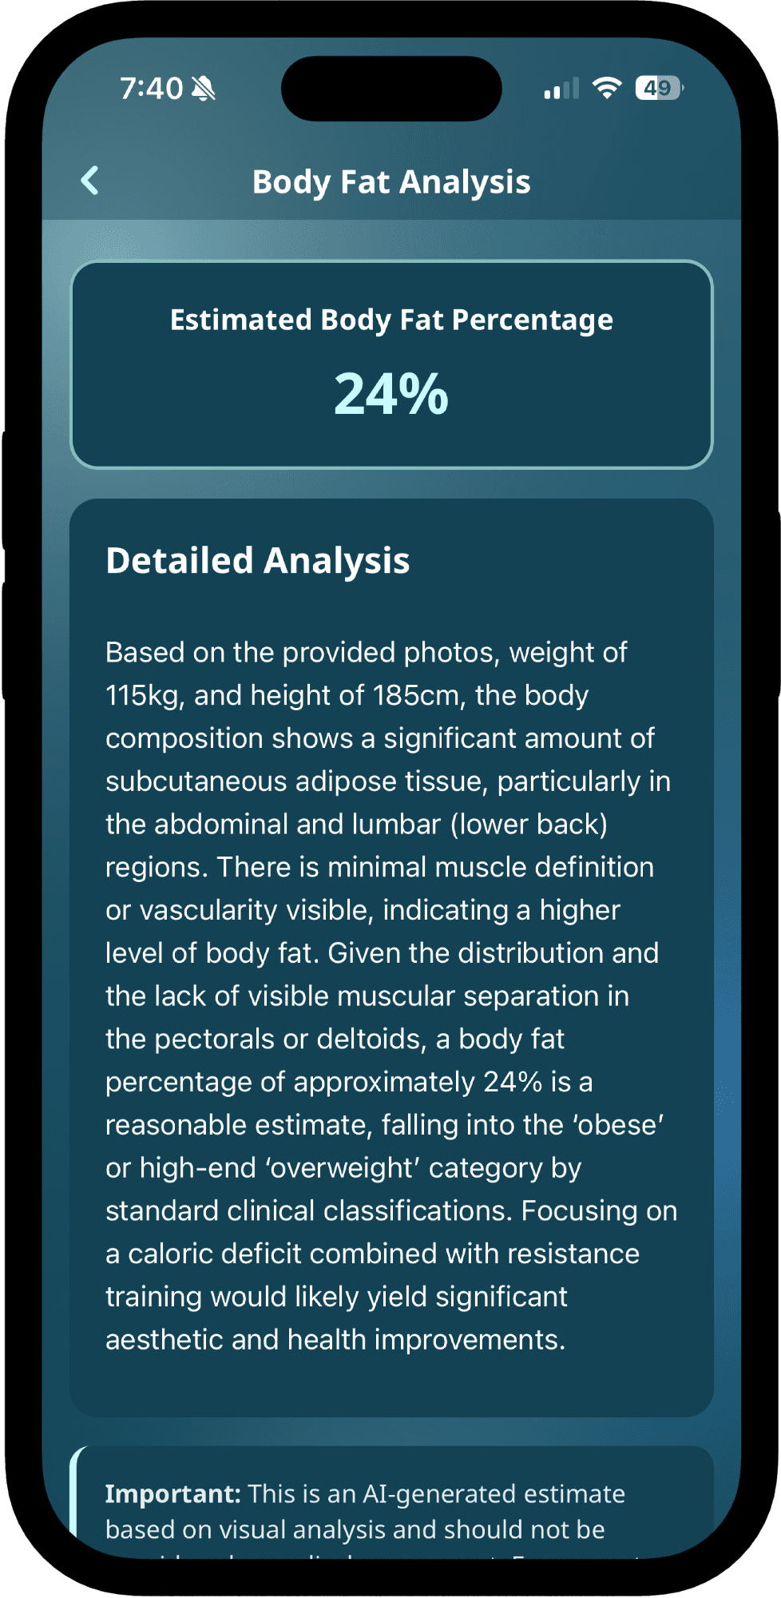Tap the battery level indicator
This screenshot has width=781, height=1598.
coord(659,88)
